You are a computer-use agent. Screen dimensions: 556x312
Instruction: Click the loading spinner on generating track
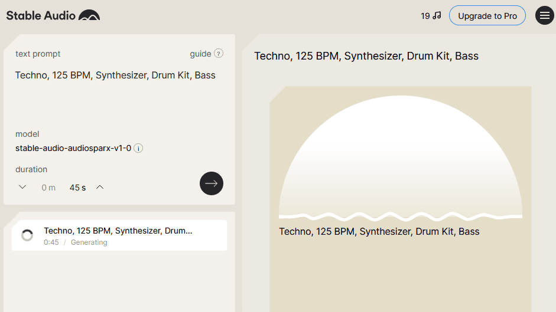[x=27, y=236]
